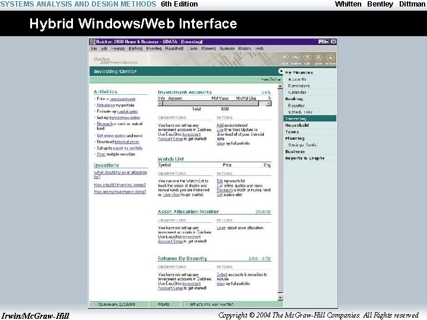Open What should my asset allocation be question
This screenshot has width=427, height=320.
coord(120,174)
